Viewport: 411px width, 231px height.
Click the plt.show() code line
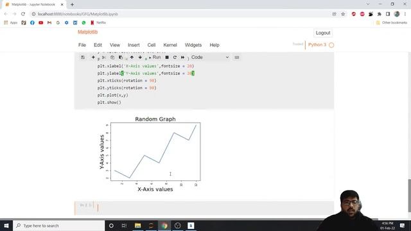tap(109, 103)
